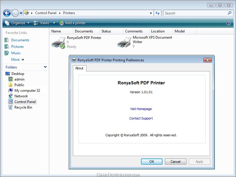236x177 pixels.
Task: Click the Recycle Bin icon in tree
Action: (x=11, y=107)
